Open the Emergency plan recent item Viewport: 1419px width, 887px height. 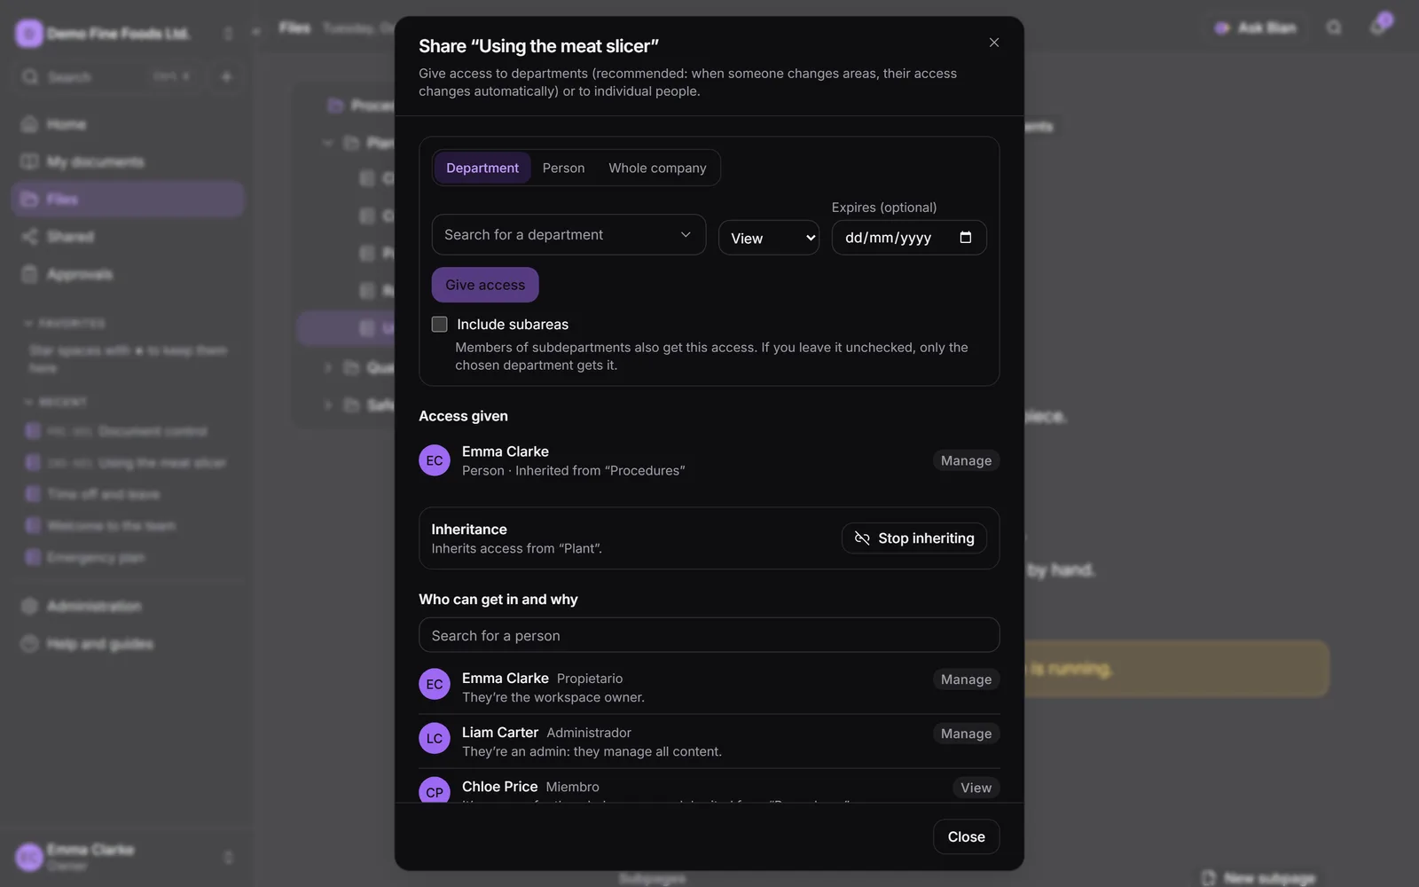128,557
